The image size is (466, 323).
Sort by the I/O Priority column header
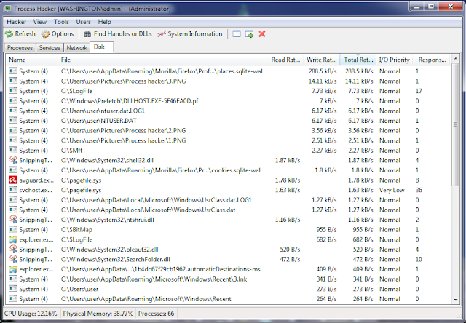(x=395, y=60)
